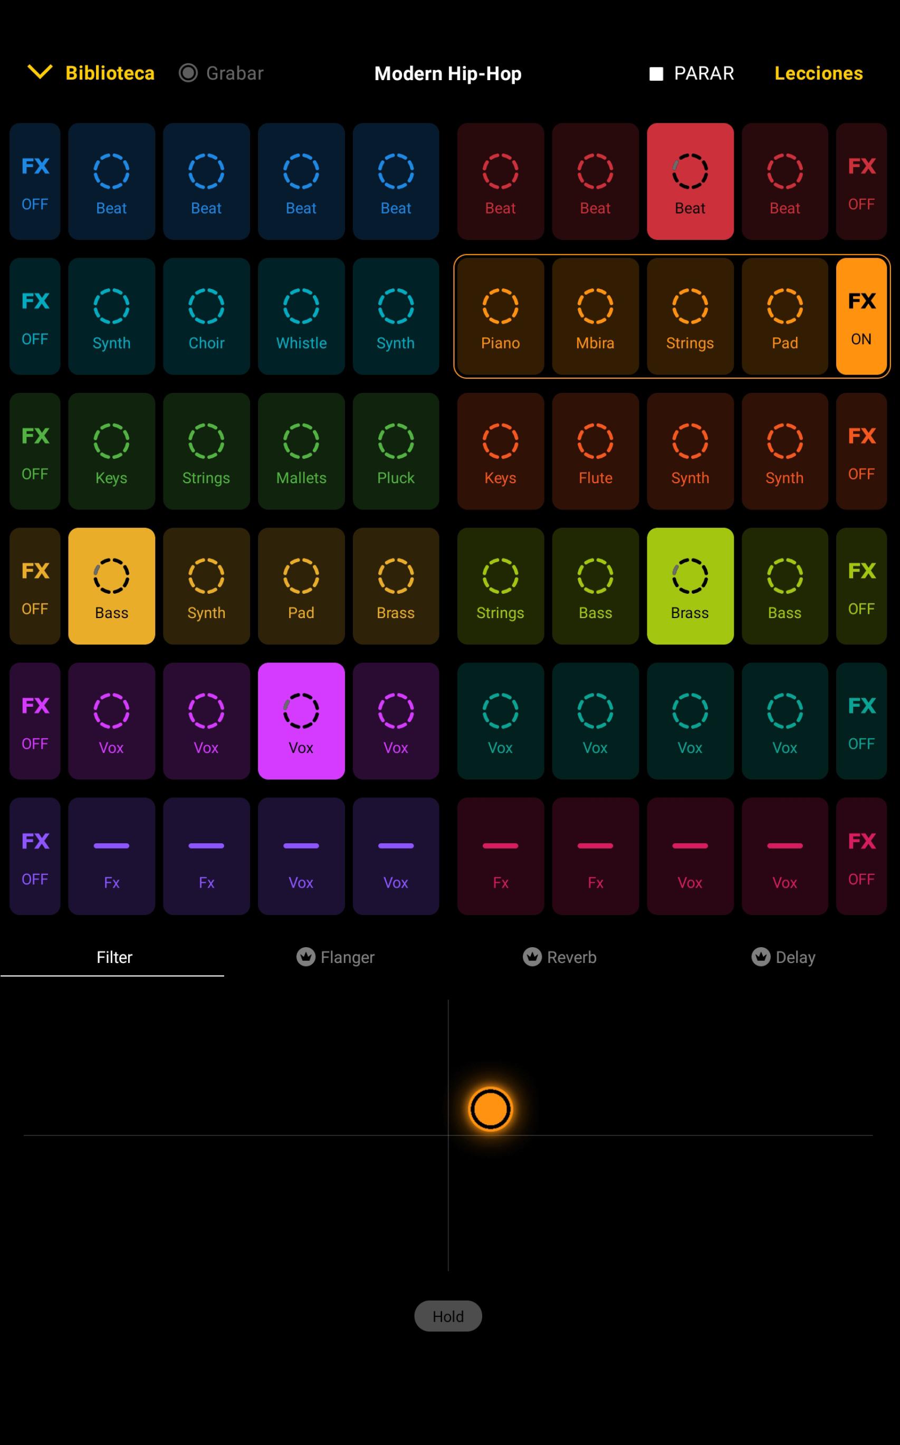Tap the Piano pad
The height and width of the screenshot is (1445, 900).
pos(501,316)
